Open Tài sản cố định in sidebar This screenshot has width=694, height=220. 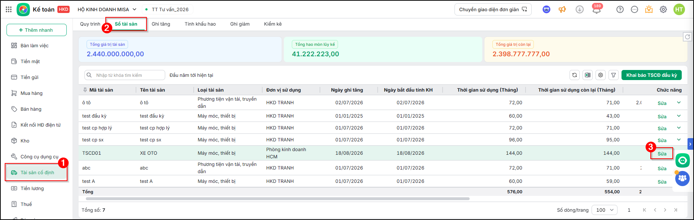pyautogui.click(x=36, y=172)
